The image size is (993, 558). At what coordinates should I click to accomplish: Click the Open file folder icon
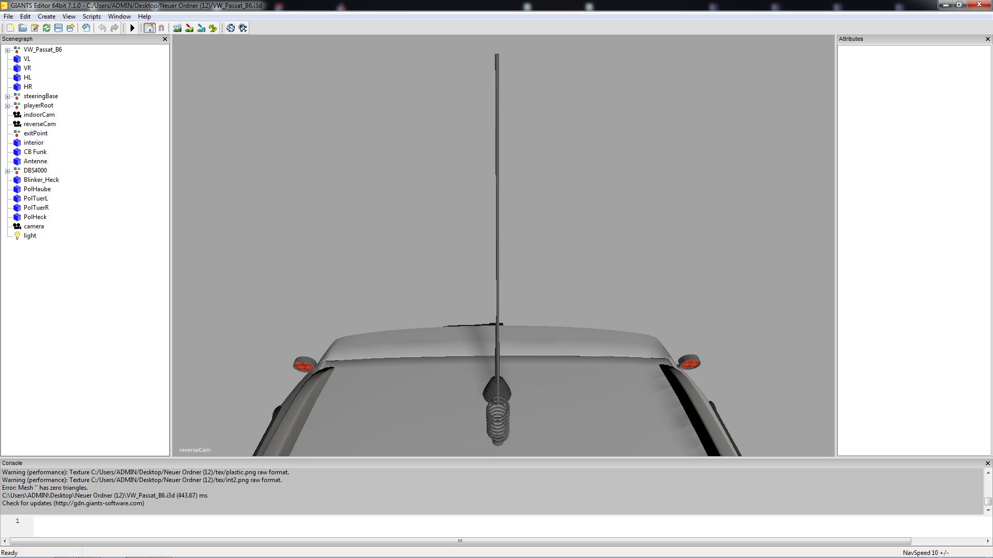click(22, 28)
